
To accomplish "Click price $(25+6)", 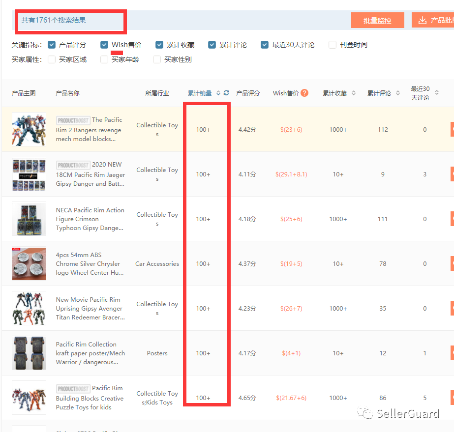I will (x=291, y=219).
